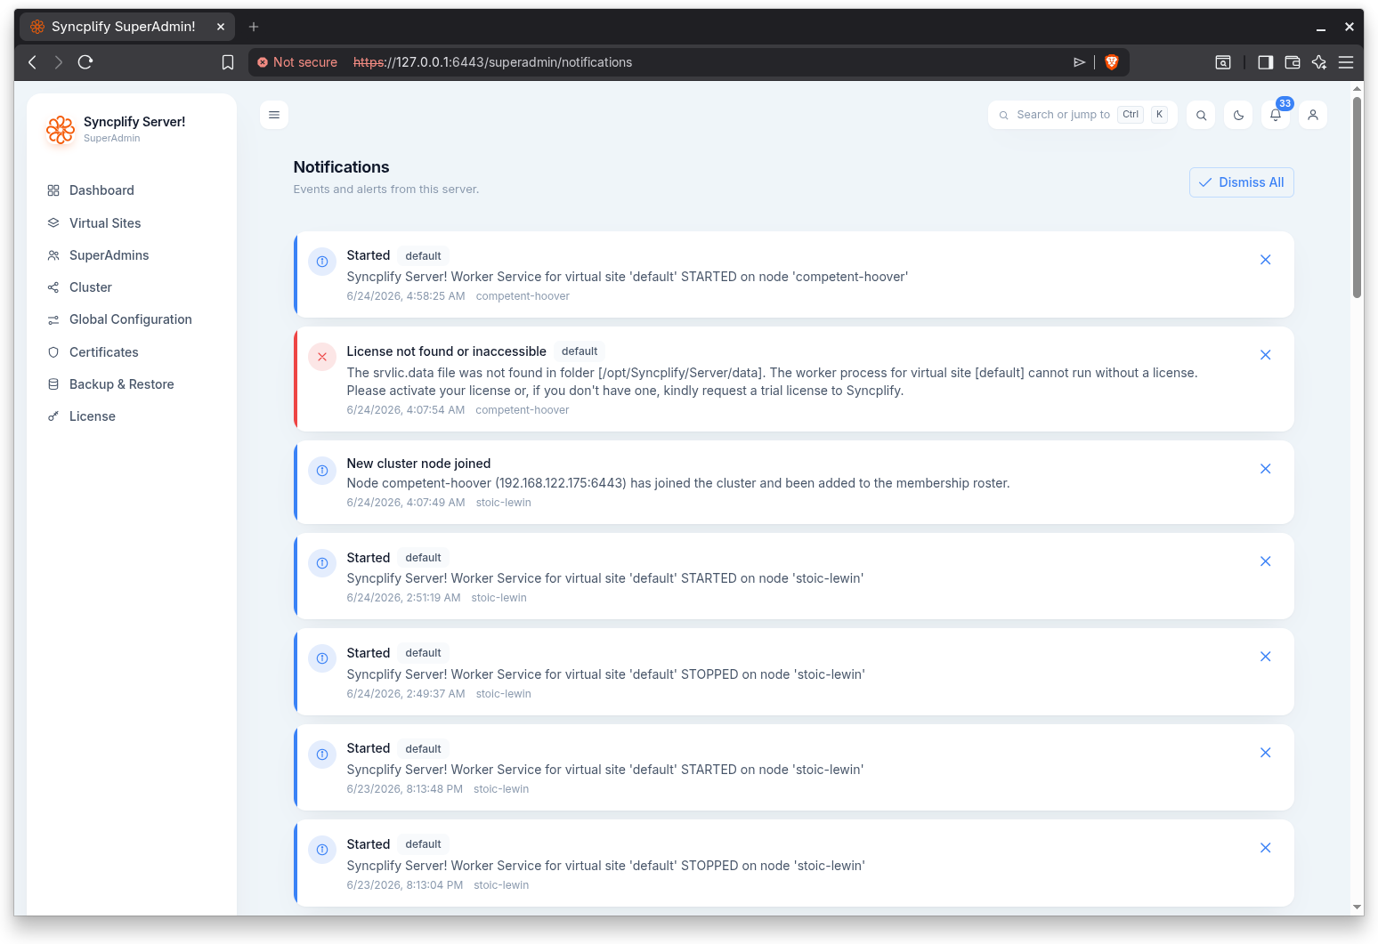
Task: Open Brave Shields lion icon
Action: pyautogui.click(x=1111, y=62)
